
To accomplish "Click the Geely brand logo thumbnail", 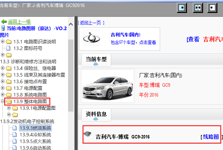I will tap(92, 38).
